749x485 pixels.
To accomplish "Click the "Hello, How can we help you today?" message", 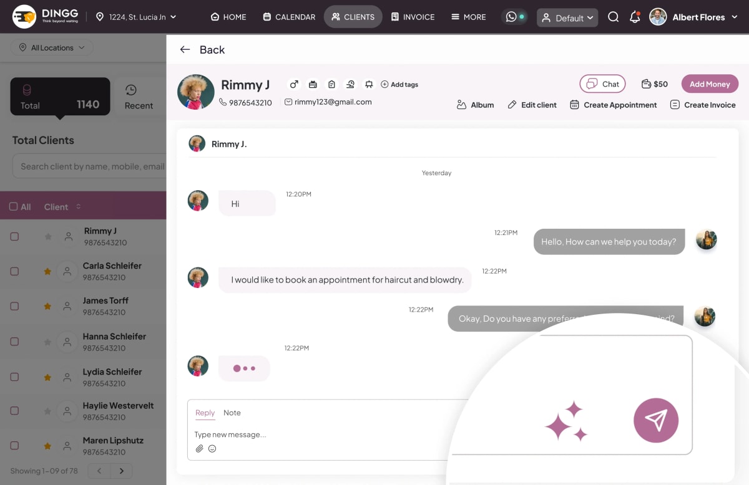I will [x=609, y=242].
